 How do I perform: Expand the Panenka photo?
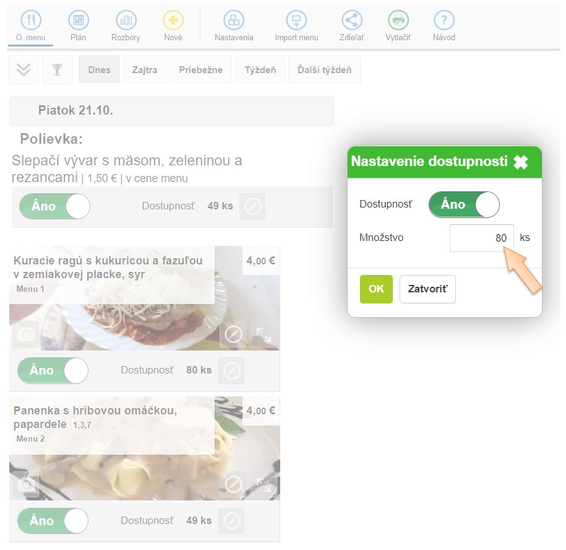264,484
